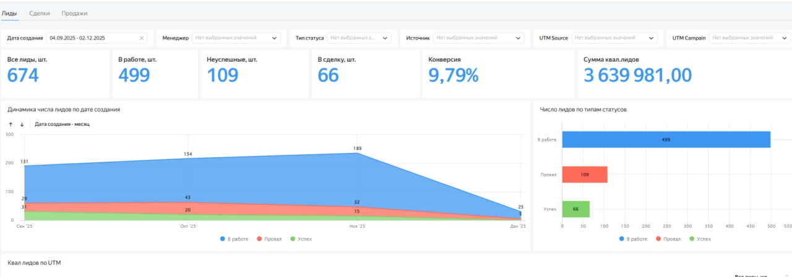Select the Лиды tab
The width and height of the screenshot is (792, 277).
click(9, 13)
